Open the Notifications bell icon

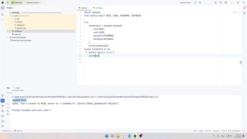pos(244,8)
